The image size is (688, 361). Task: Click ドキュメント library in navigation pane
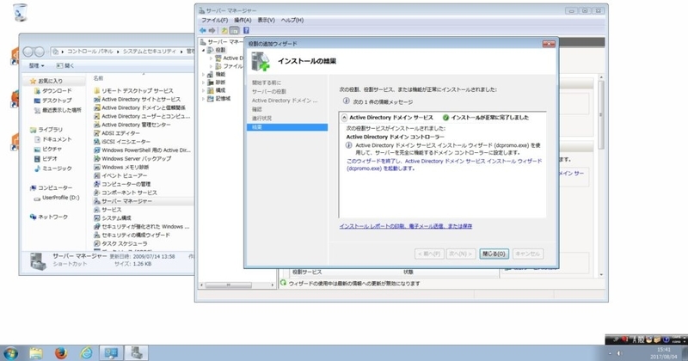52,139
